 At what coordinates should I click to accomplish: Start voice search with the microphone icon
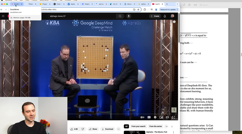[129, 16]
